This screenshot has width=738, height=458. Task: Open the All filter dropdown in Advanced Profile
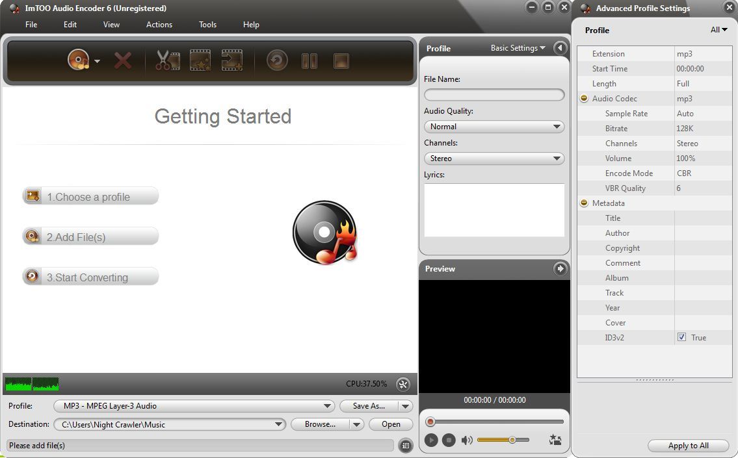point(718,30)
